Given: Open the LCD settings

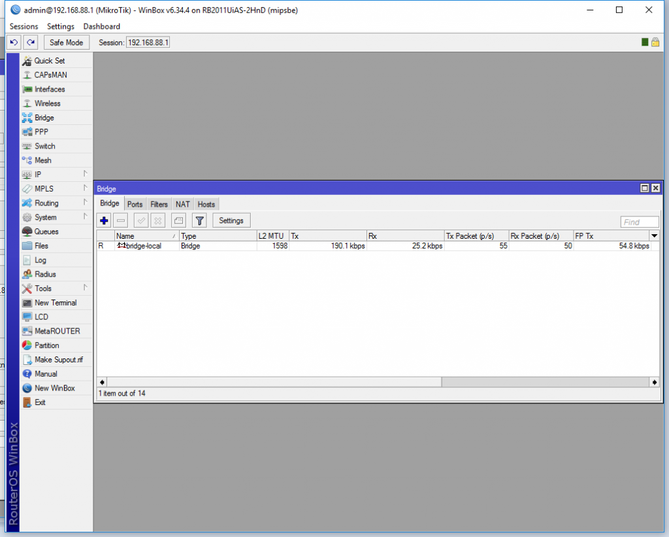Looking at the screenshot, I should coord(56,317).
